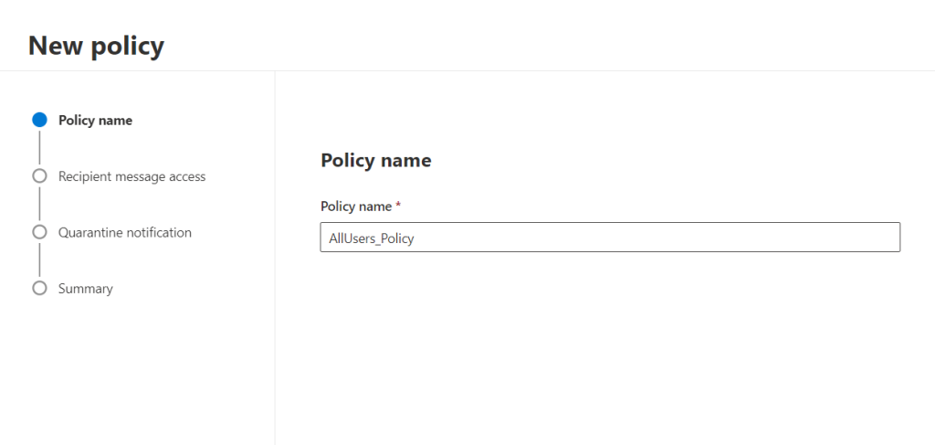
Task: Select the Summary step circle
Action: pos(39,288)
